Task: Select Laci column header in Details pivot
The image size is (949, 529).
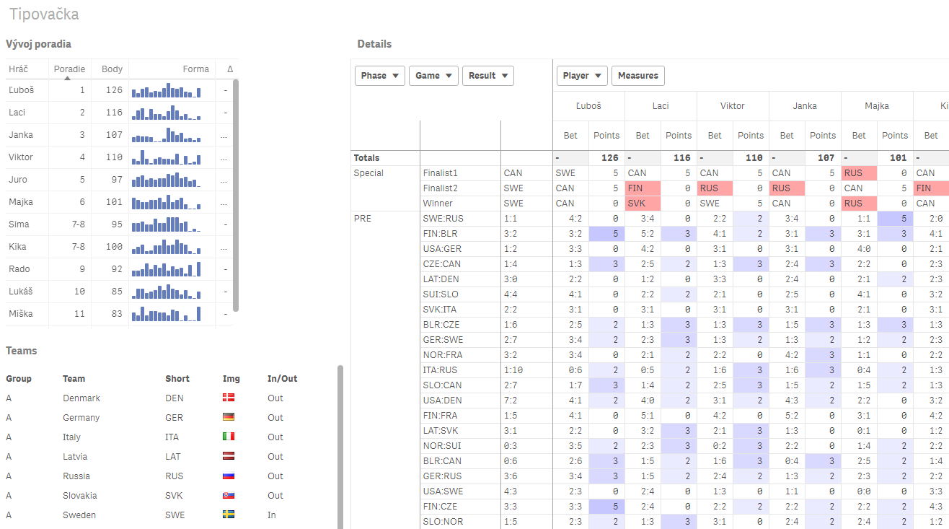Action: tap(661, 105)
